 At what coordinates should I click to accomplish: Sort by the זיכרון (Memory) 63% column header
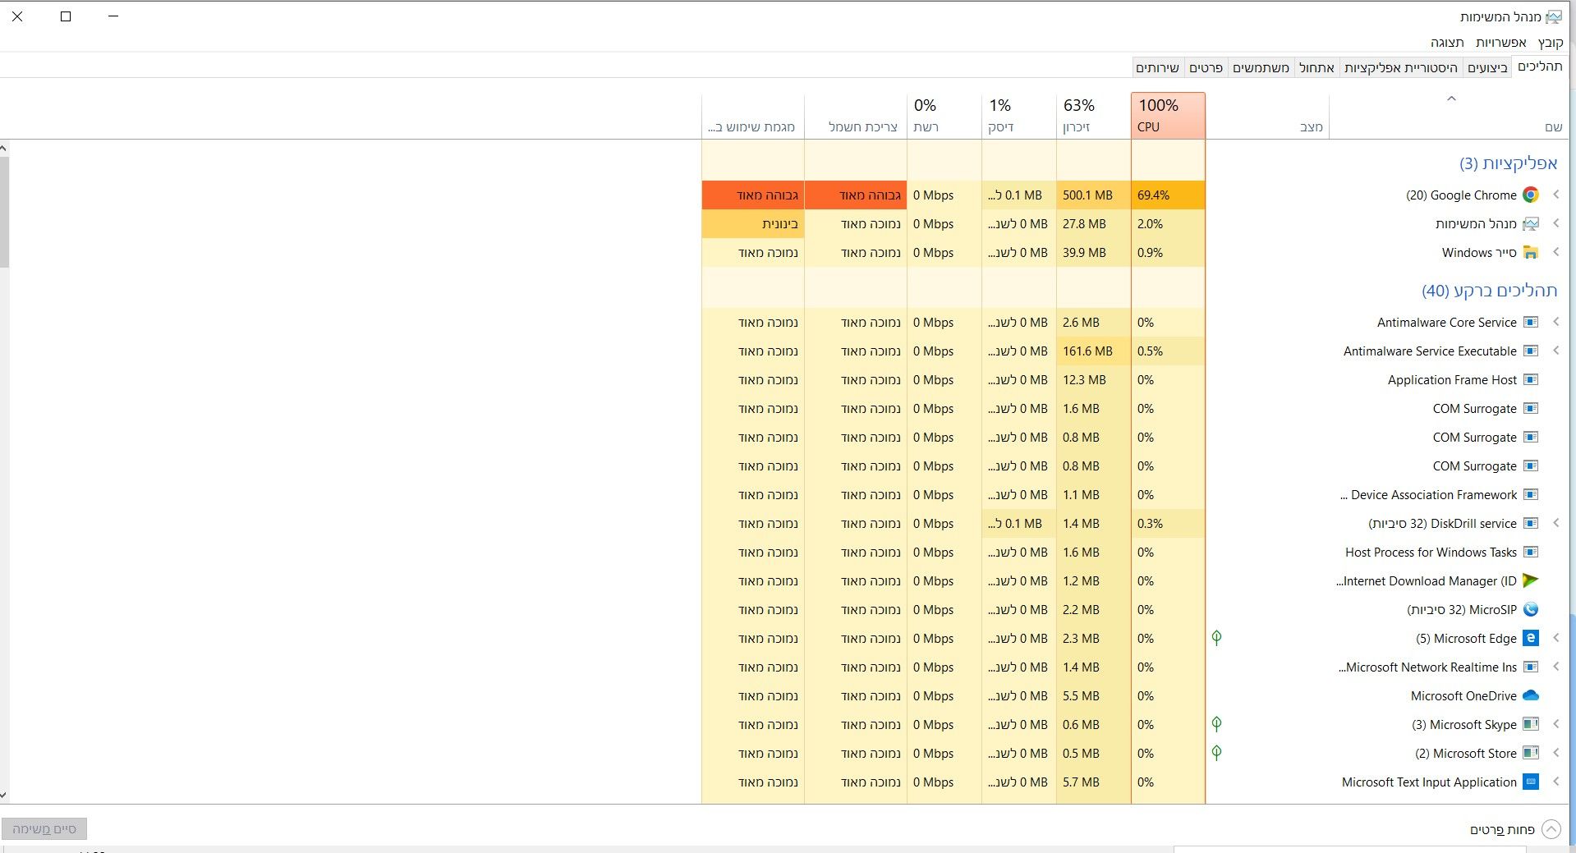1093,115
